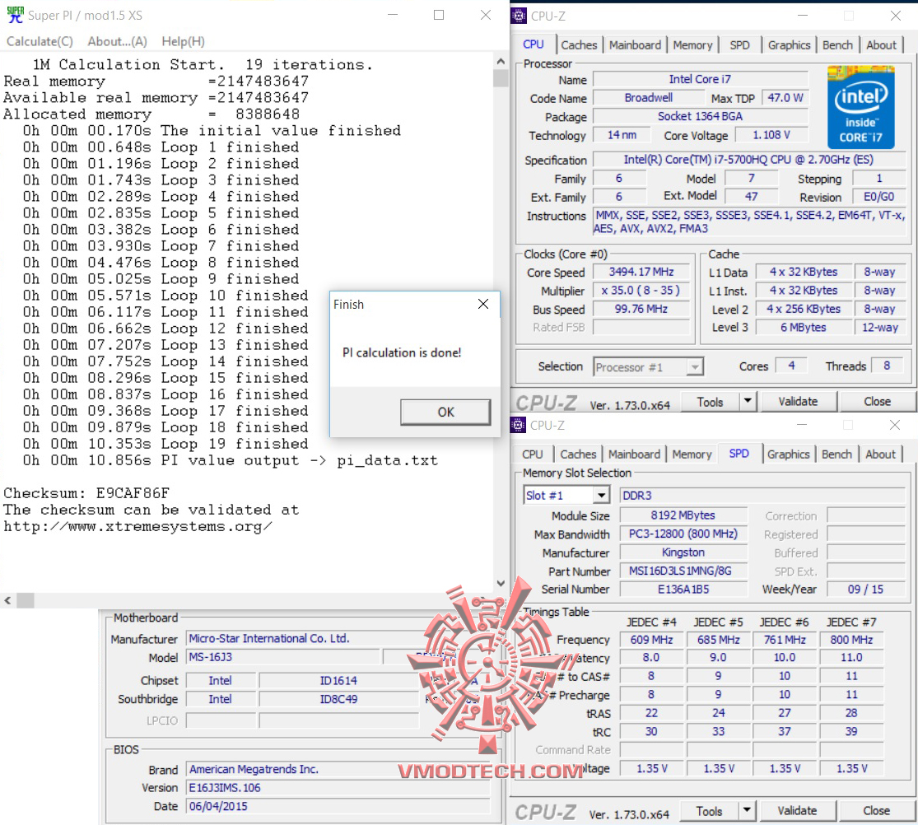
Task: Select CPU tab in top CPU-Z window
Action: (534, 44)
